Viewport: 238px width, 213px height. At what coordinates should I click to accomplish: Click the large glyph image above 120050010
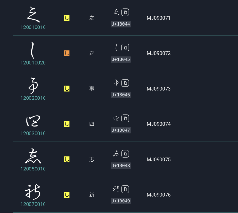(33, 156)
